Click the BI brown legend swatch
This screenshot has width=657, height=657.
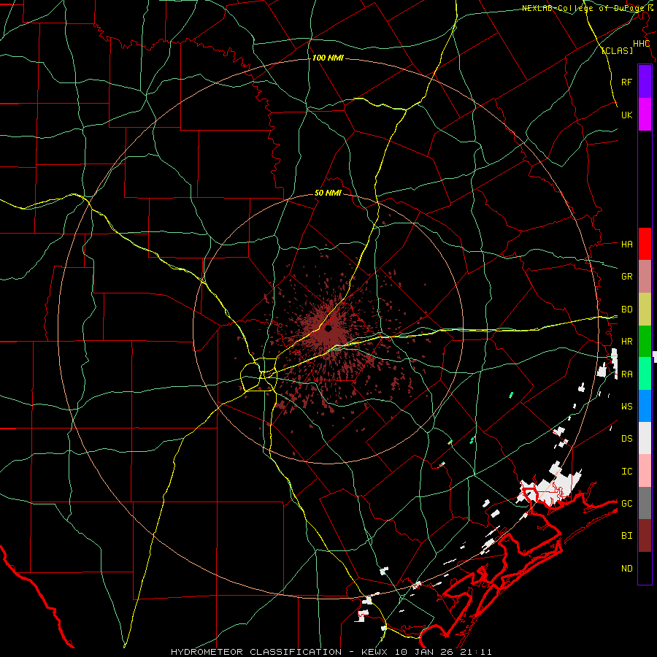645,536
